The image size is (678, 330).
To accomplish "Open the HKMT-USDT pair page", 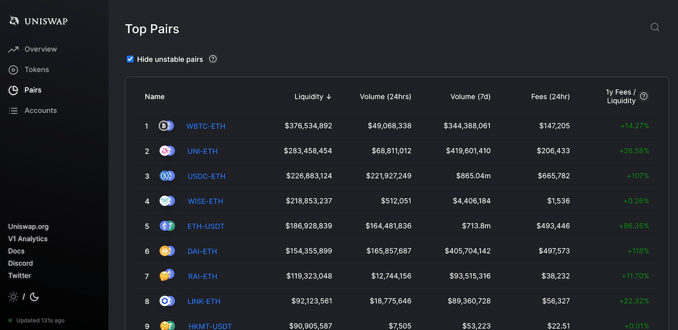I will 210,327.
